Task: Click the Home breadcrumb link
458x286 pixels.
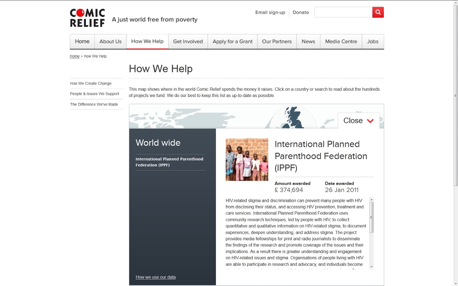Action: (x=75, y=56)
